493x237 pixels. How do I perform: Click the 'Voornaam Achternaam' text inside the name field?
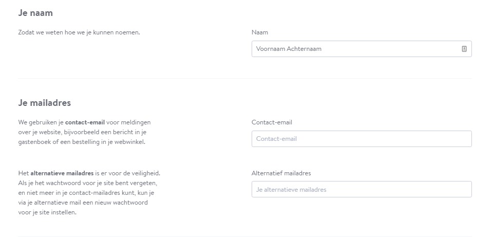pyautogui.click(x=289, y=49)
